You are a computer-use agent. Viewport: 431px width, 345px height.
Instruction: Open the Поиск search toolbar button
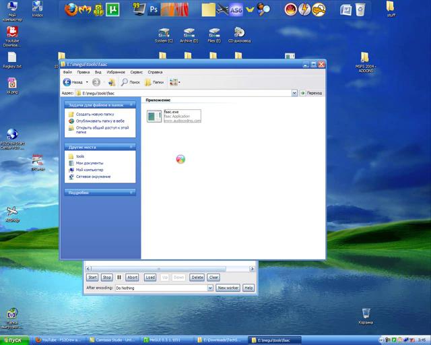(x=131, y=82)
